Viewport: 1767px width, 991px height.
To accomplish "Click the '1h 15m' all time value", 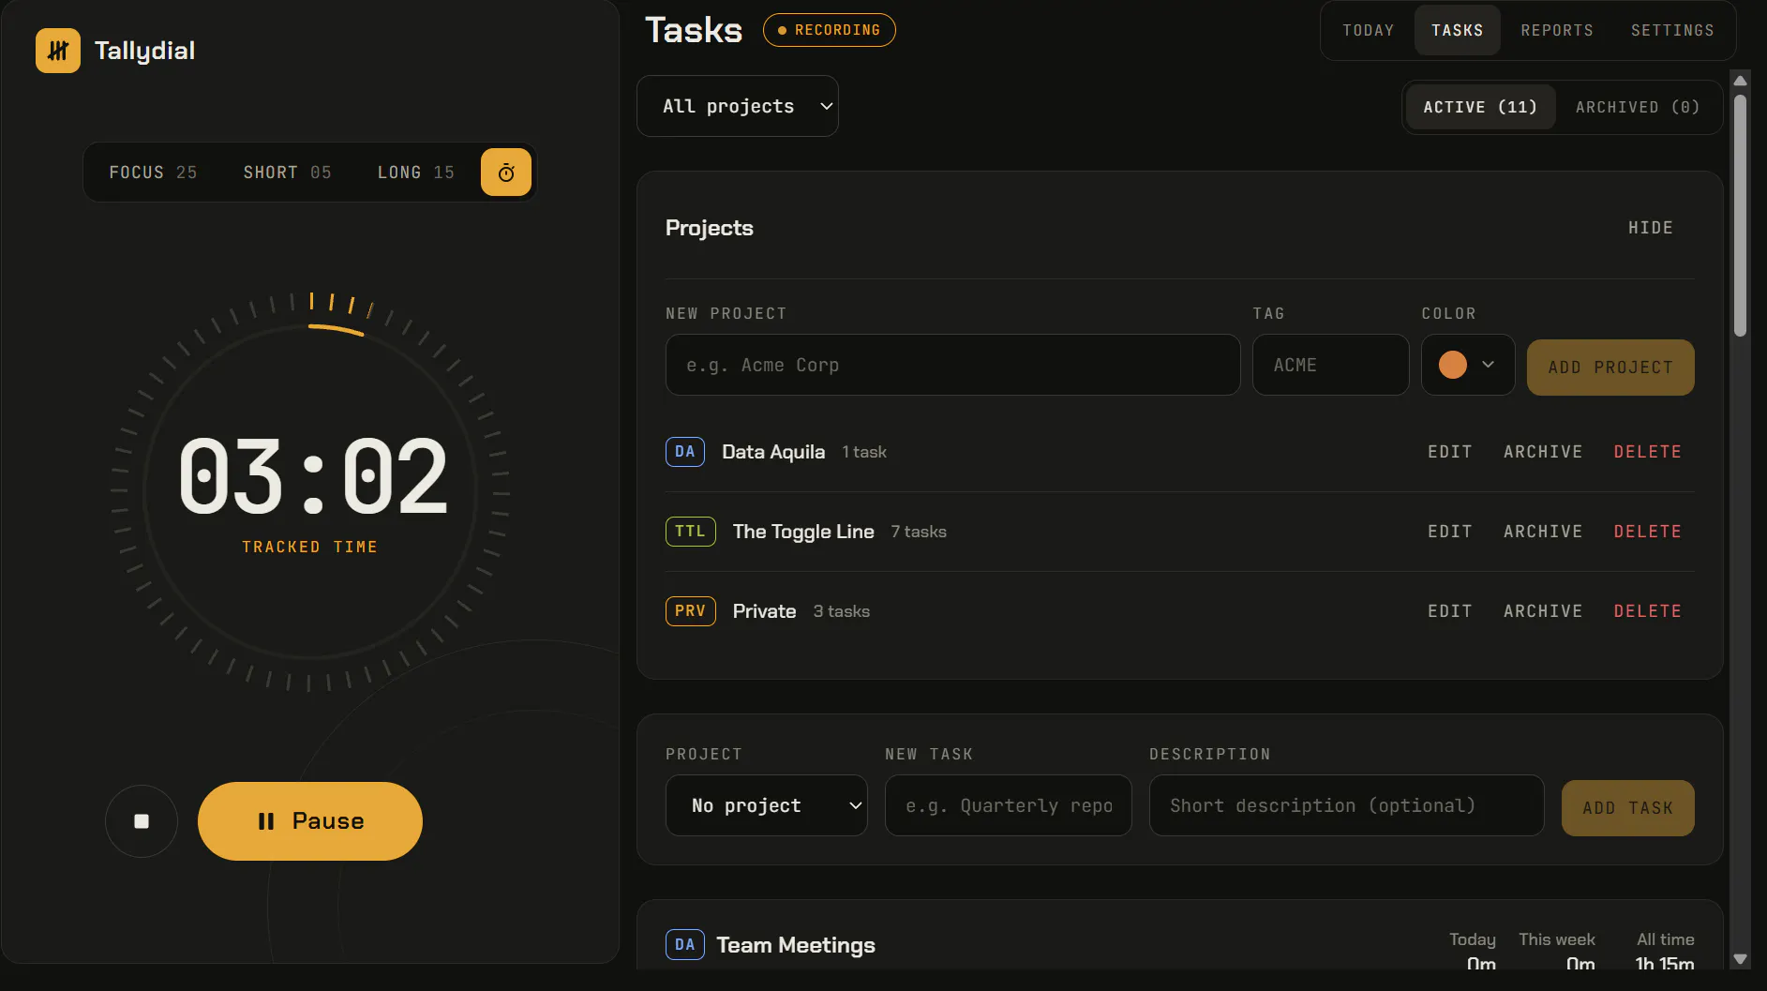I will pyautogui.click(x=1665, y=964).
